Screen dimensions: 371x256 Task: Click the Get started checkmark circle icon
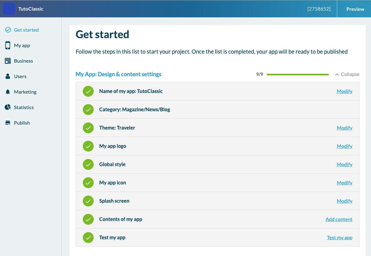pos(8,30)
